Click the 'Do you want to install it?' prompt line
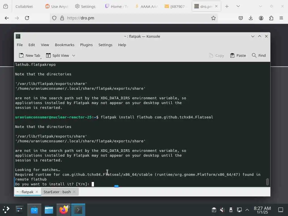288x216 pixels. [x=52, y=184]
